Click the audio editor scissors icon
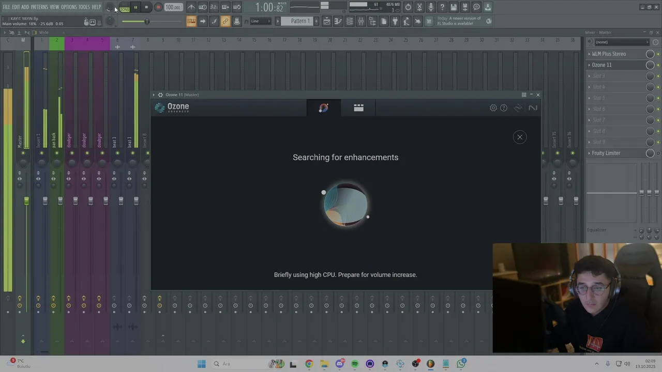Screen dimensions: 662x372 (x=419, y=7)
